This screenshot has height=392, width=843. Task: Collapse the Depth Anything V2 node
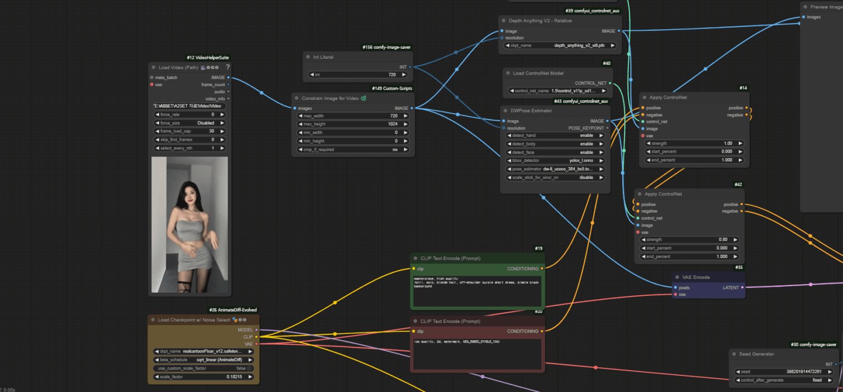[503, 20]
